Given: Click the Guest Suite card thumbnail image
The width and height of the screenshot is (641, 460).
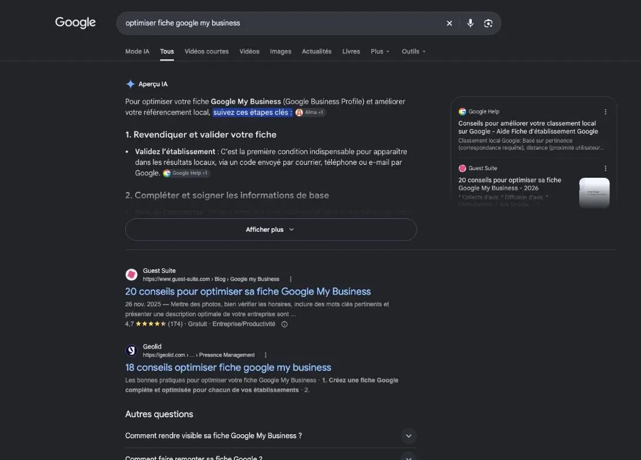Looking at the screenshot, I should (595, 192).
